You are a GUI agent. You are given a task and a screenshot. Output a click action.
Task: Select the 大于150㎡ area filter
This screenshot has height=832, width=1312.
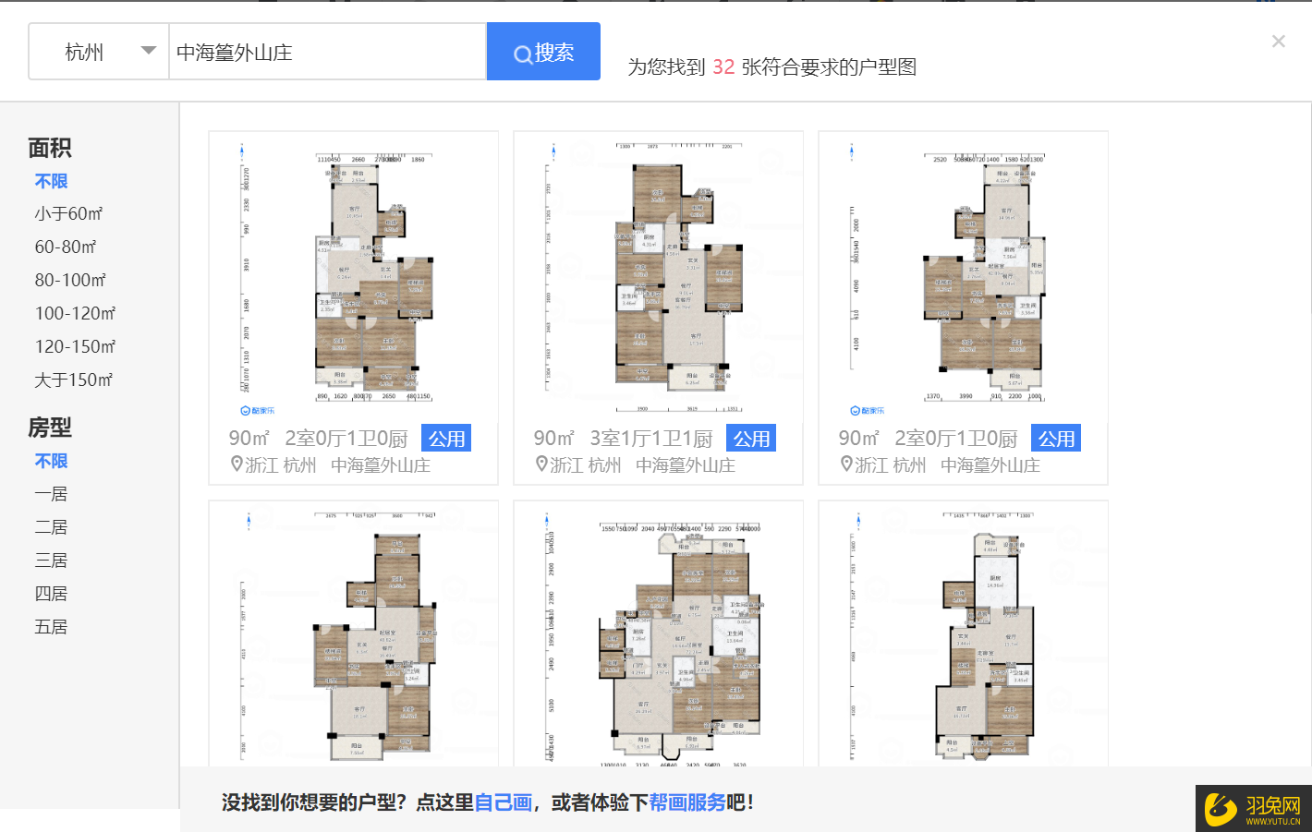click(x=74, y=380)
